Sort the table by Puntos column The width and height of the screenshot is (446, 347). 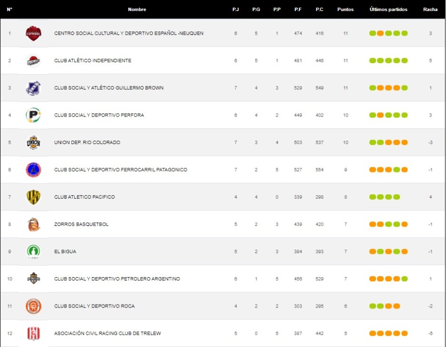click(x=345, y=10)
